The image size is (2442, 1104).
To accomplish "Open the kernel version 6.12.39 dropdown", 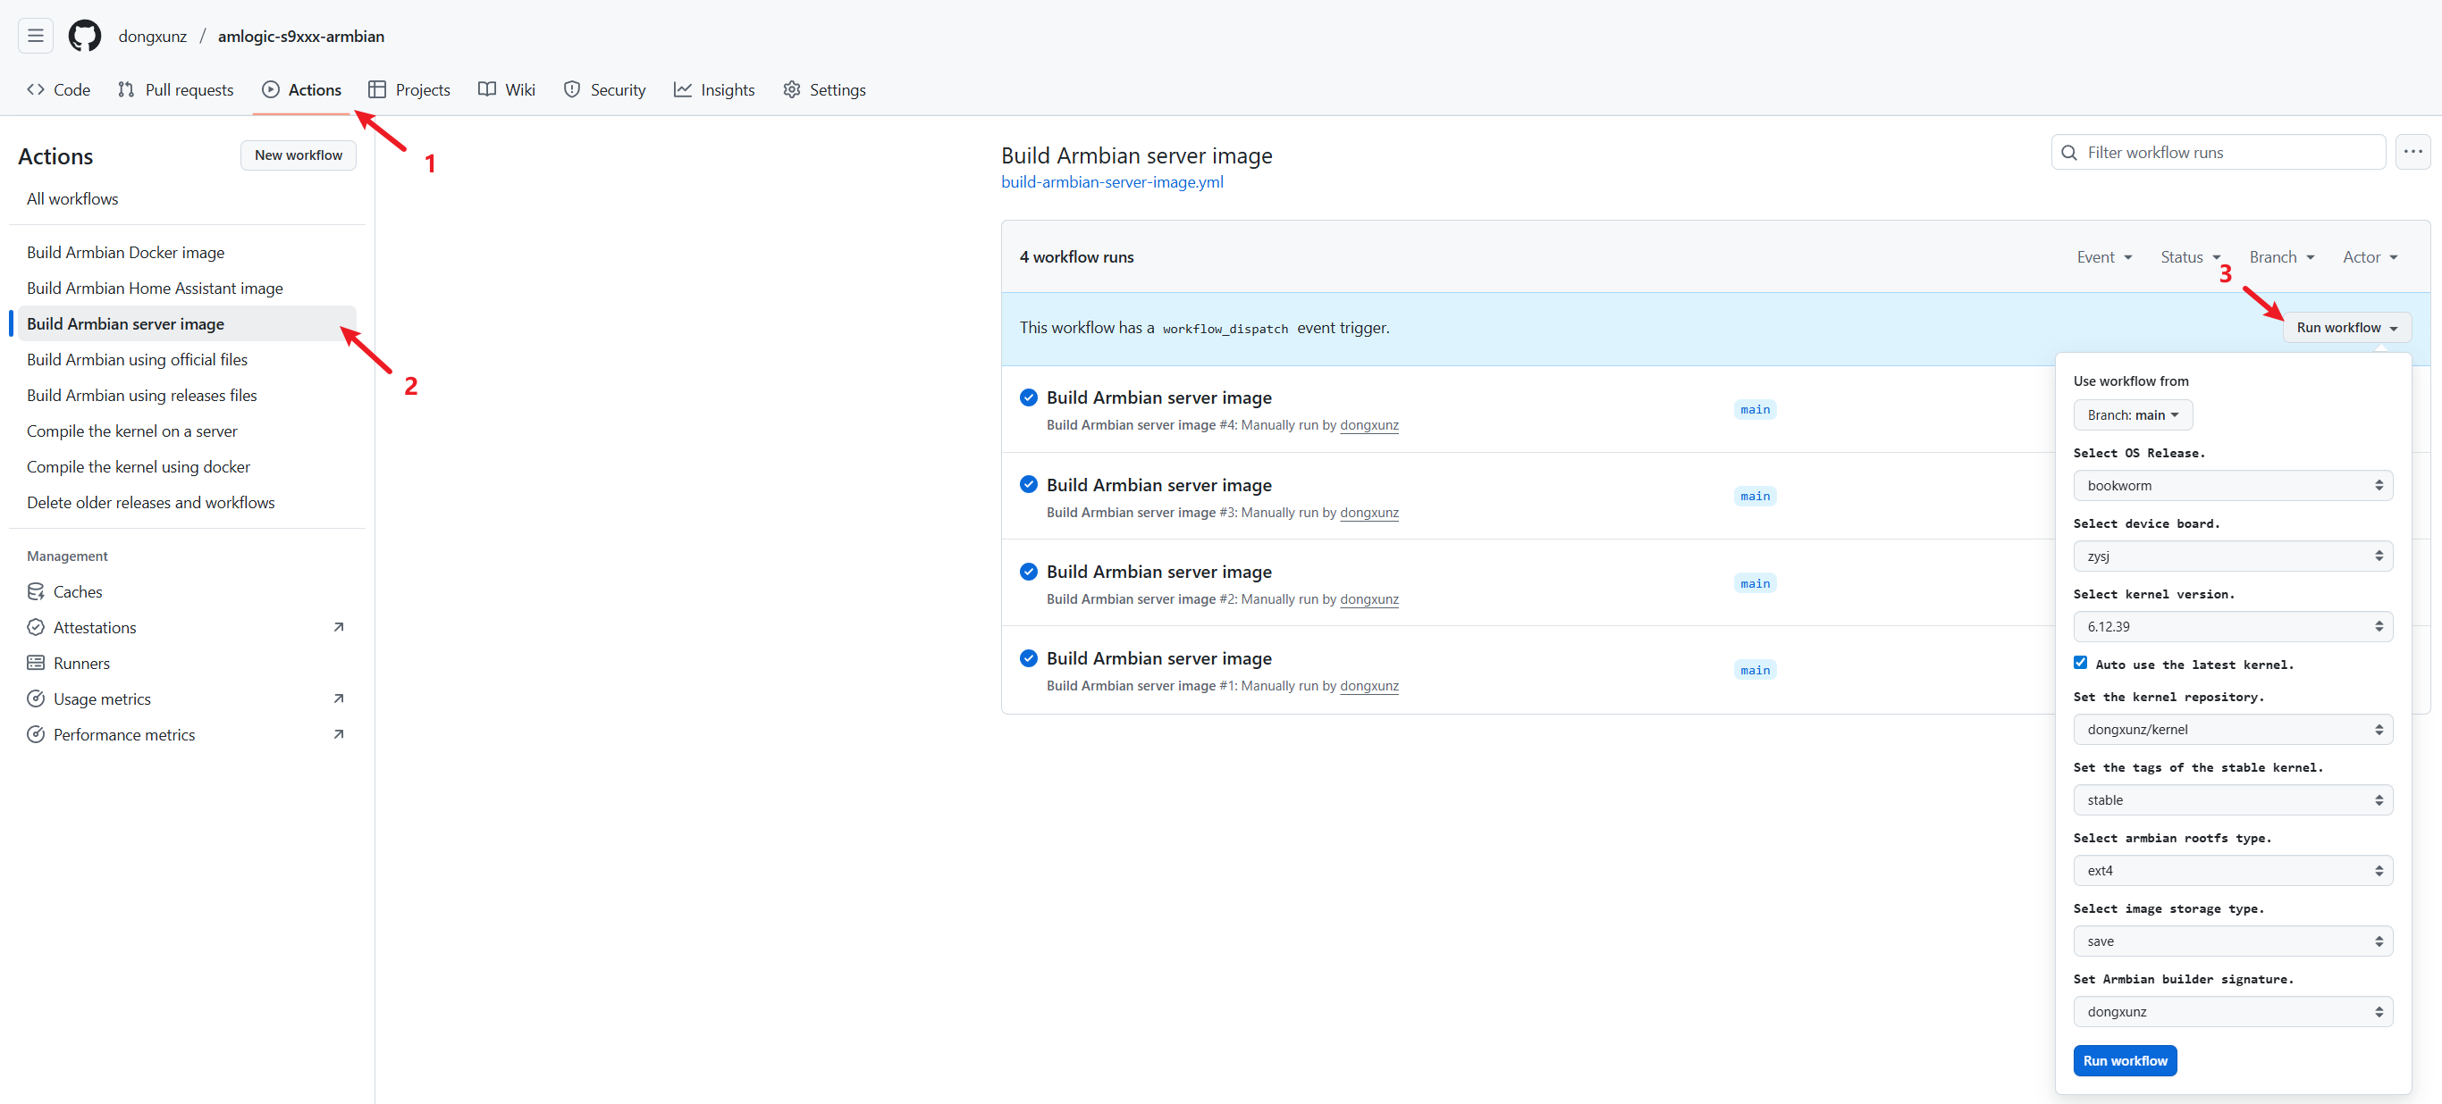I will click(2233, 626).
